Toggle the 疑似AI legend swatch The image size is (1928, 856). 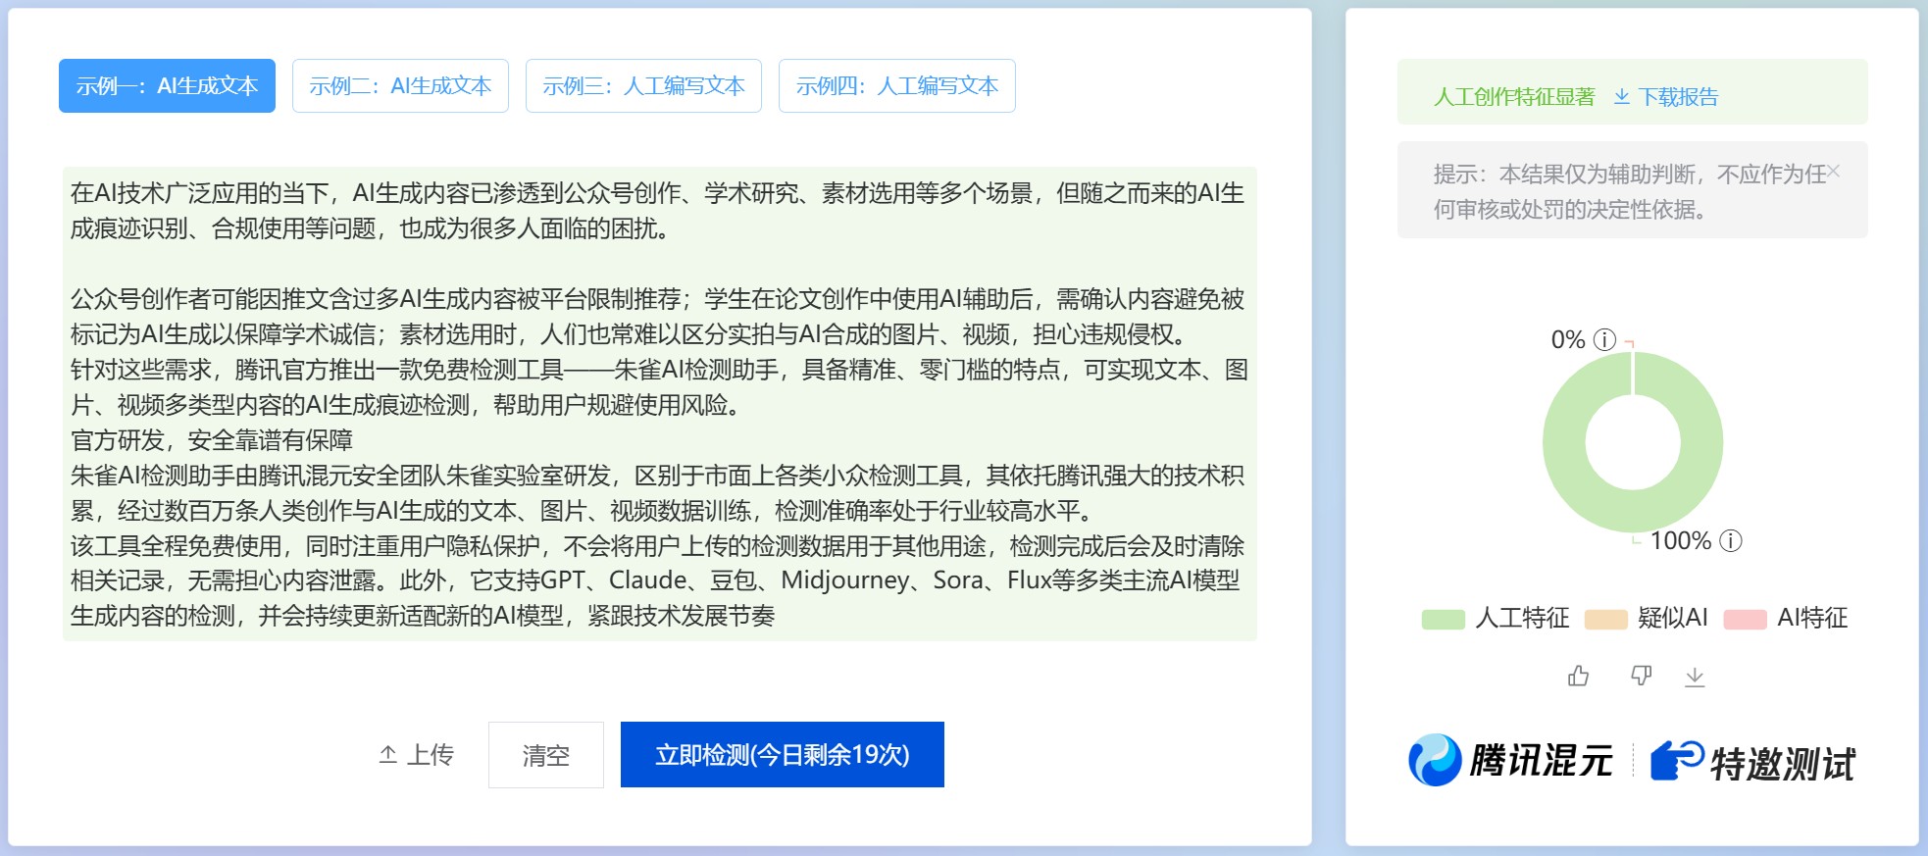(x=1605, y=619)
